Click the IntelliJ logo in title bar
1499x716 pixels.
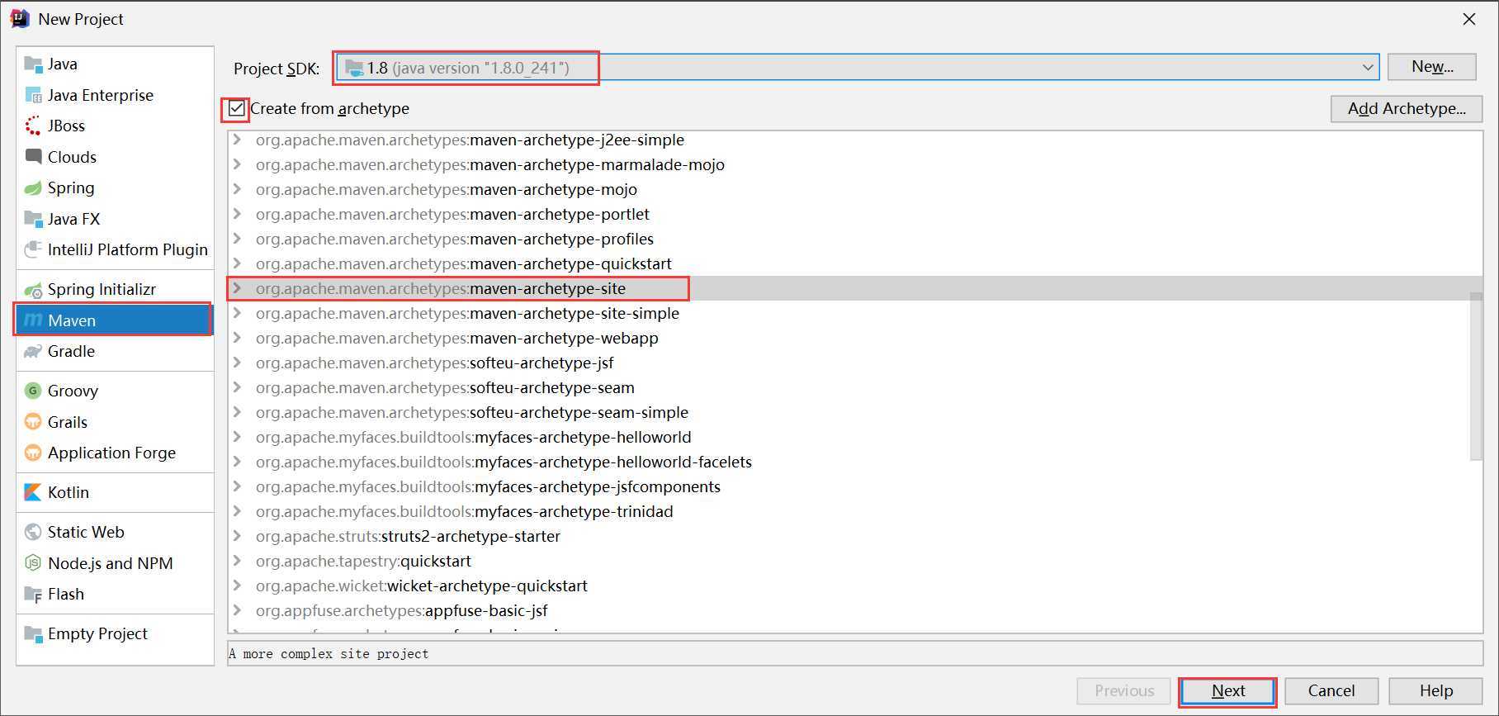[x=20, y=18]
